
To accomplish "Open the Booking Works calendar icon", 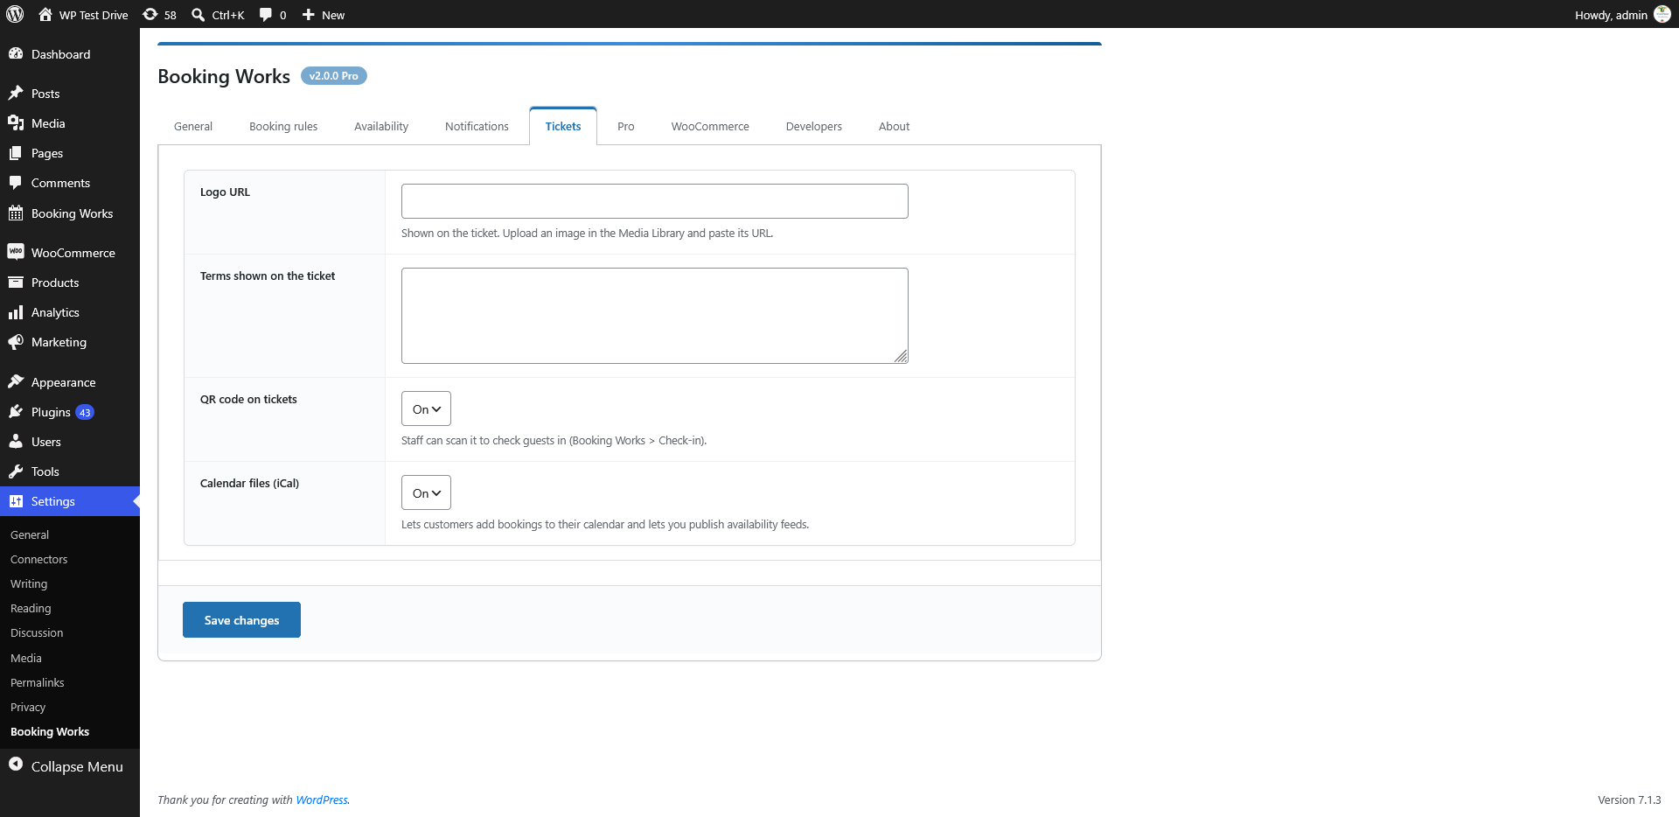I will (x=16, y=213).
